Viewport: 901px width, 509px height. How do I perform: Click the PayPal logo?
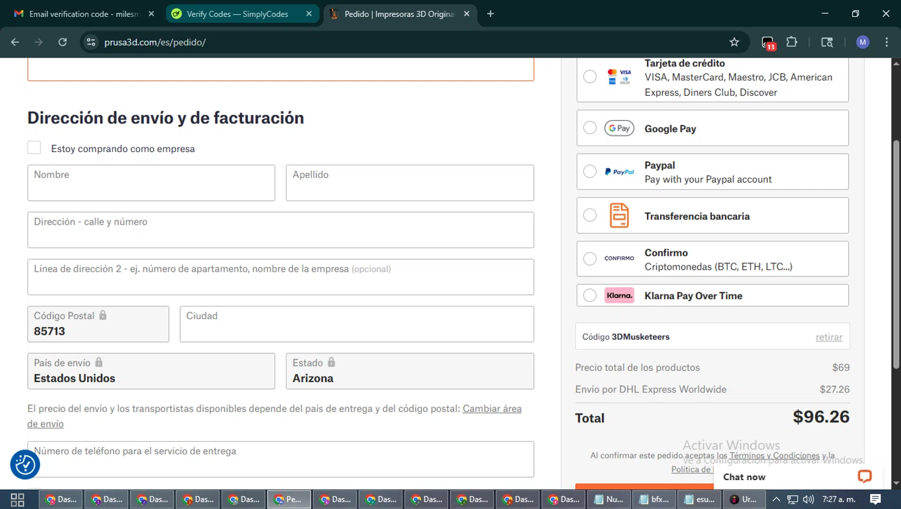[619, 172]
